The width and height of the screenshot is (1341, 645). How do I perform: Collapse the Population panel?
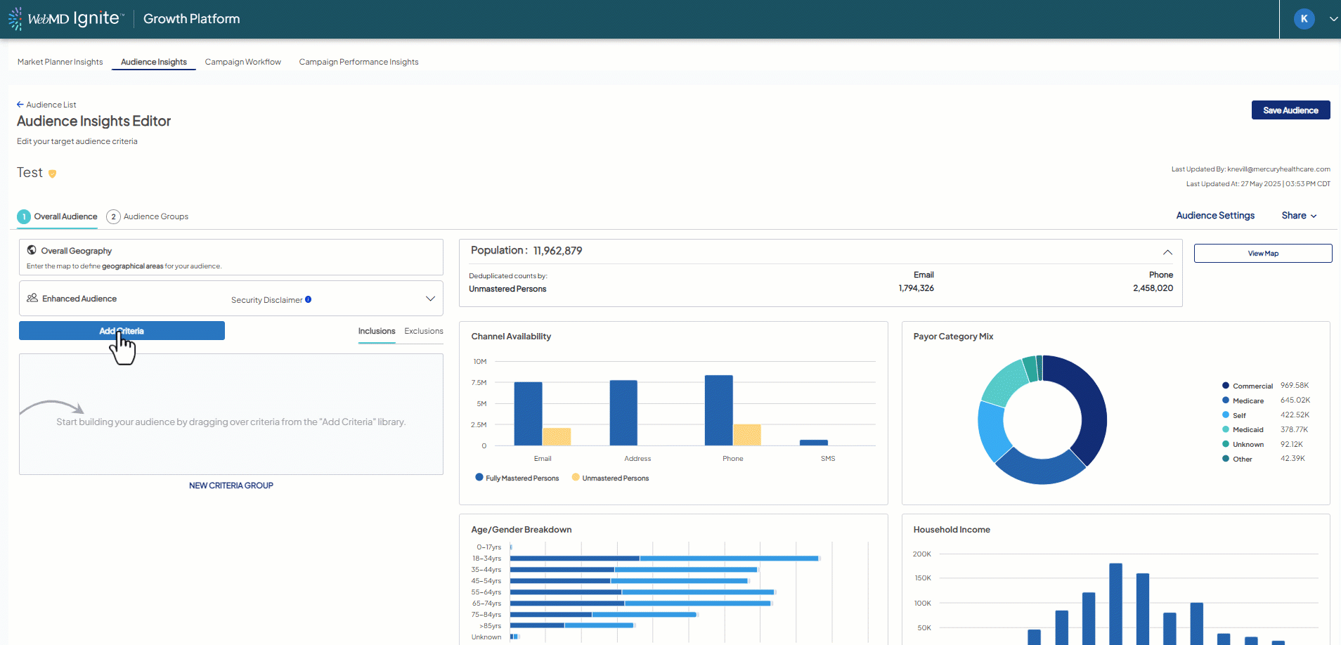(1167, 252)
